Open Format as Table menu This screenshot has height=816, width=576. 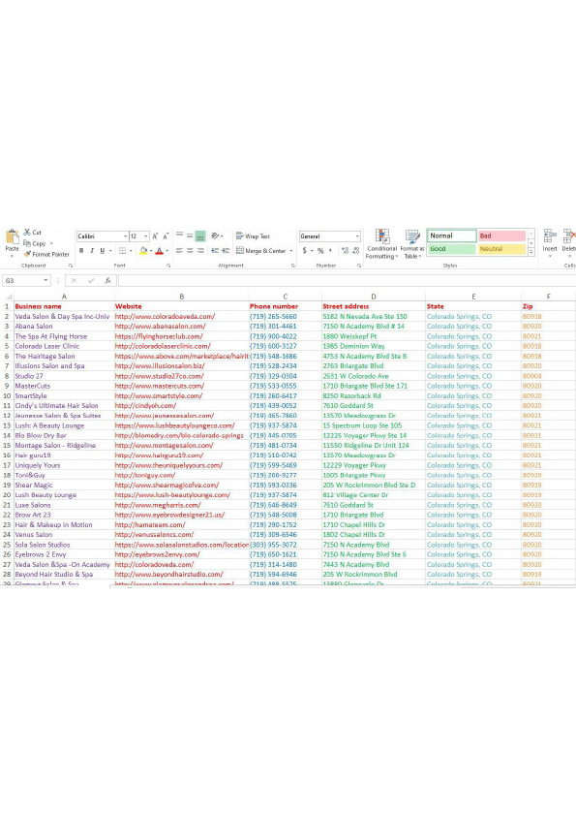412,244
